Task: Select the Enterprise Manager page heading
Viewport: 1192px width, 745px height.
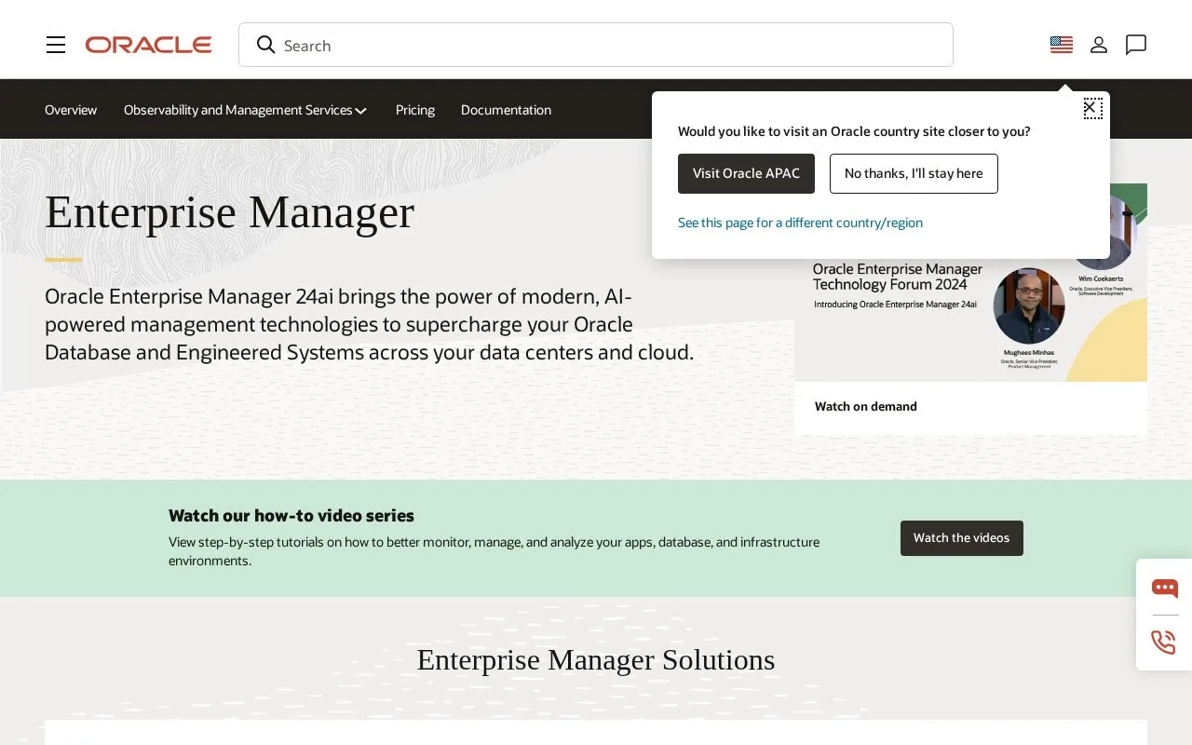Action: coord(229,211)
